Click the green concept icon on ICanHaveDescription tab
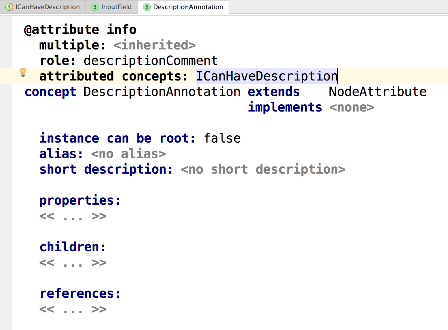The height and width of the screenshot is (330, 448). point(9,7)
